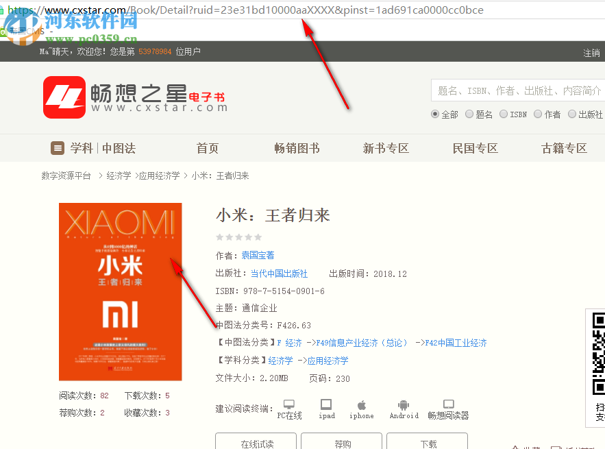Click the 荐购 button
The image size is (605, 449).
click(x=341, y=442)
